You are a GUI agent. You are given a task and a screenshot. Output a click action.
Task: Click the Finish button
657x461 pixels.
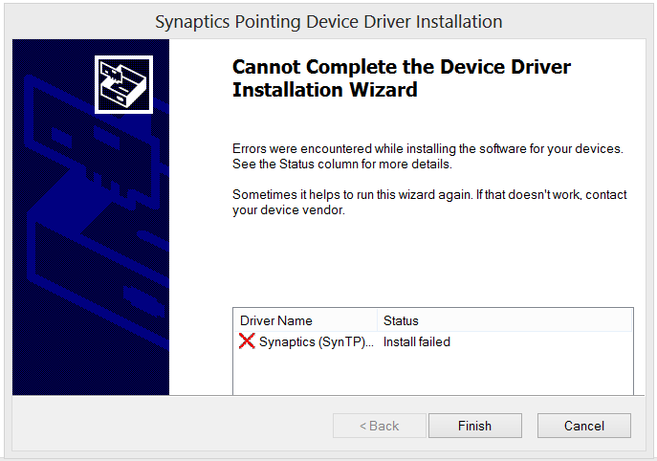click(x=475, y=426)
